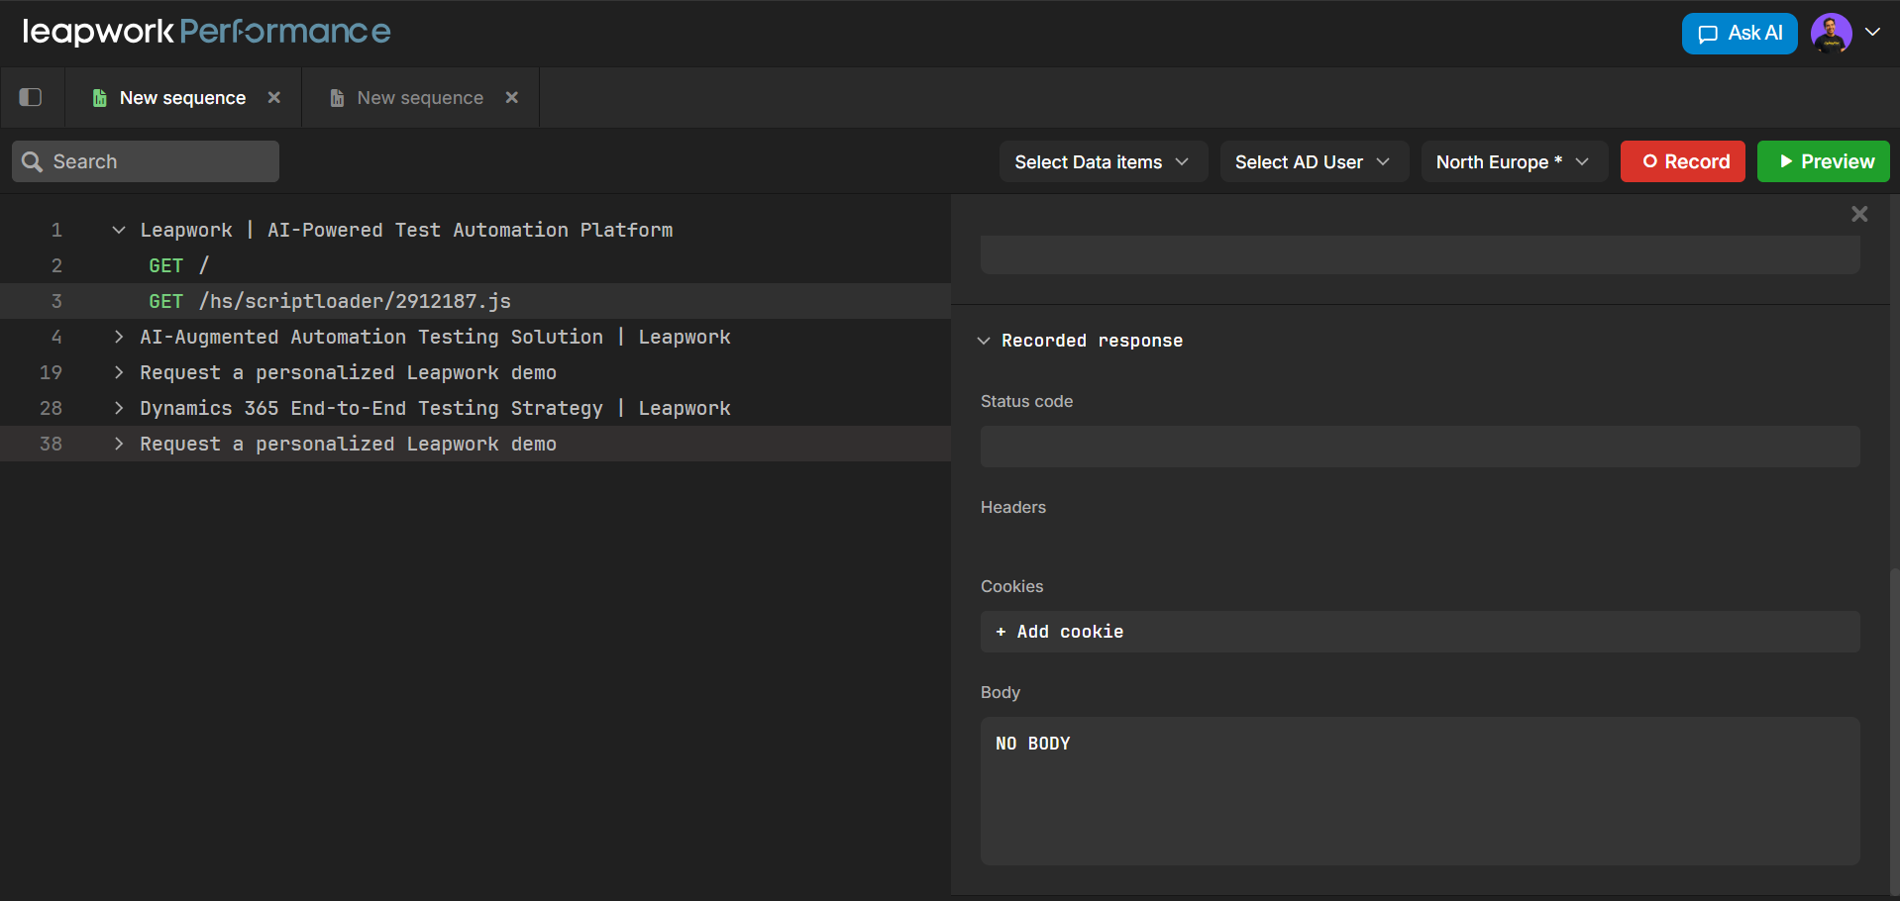This screenshot has height=901, width=1900.
Task: Open the Ask AI chat
Action: coord(1739,34)
